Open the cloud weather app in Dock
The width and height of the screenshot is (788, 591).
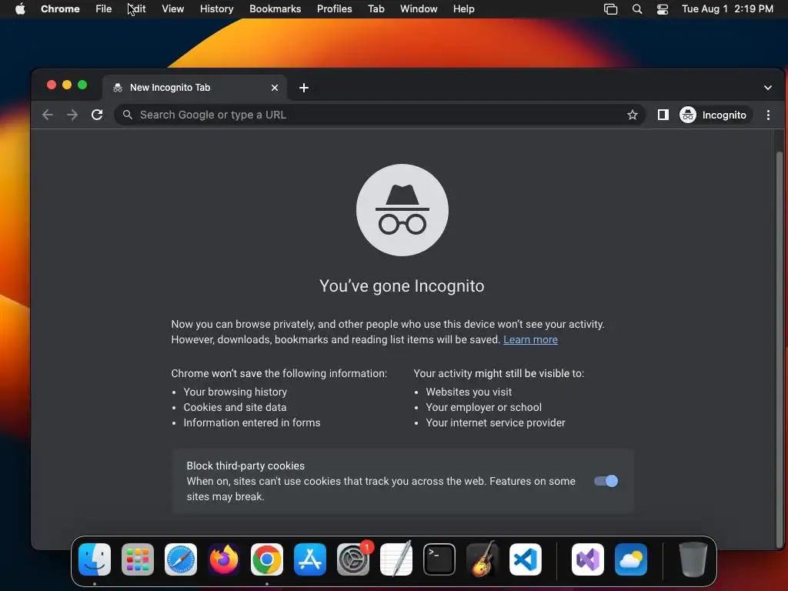pos(631,559)
